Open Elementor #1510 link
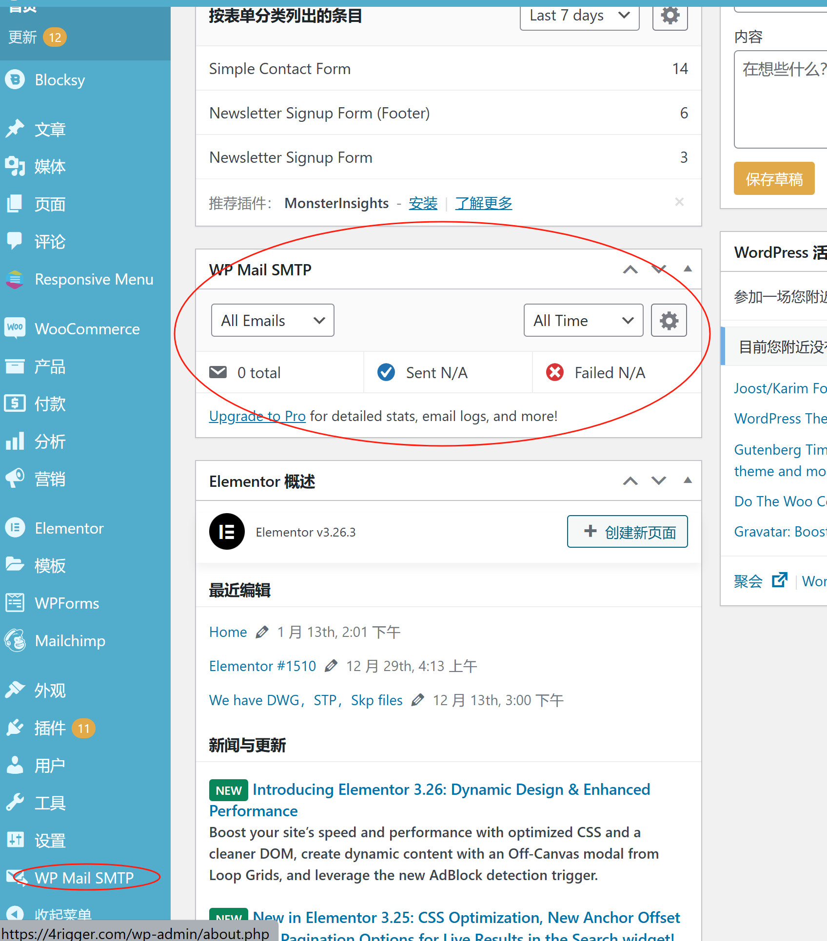Screen dimensions: 827x941 coord(262,666)
